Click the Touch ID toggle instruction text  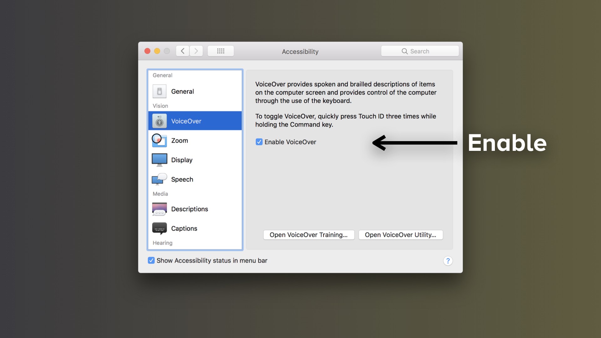pyautogui.click(x=346, y=120)
